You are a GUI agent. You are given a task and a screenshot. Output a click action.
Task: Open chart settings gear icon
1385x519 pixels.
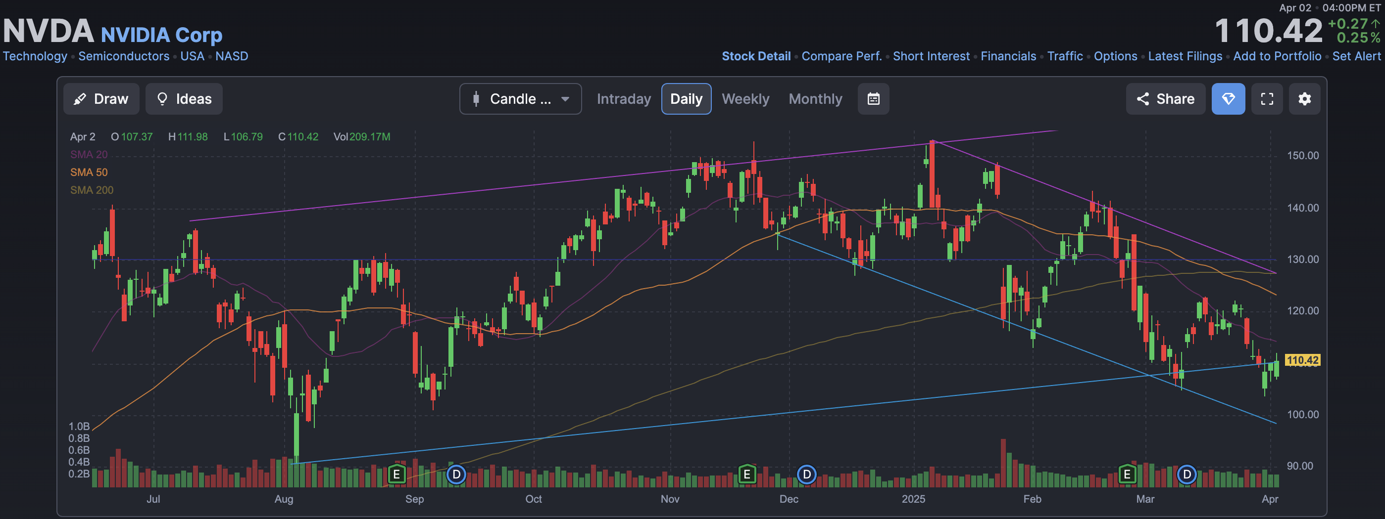[1304, 99]
